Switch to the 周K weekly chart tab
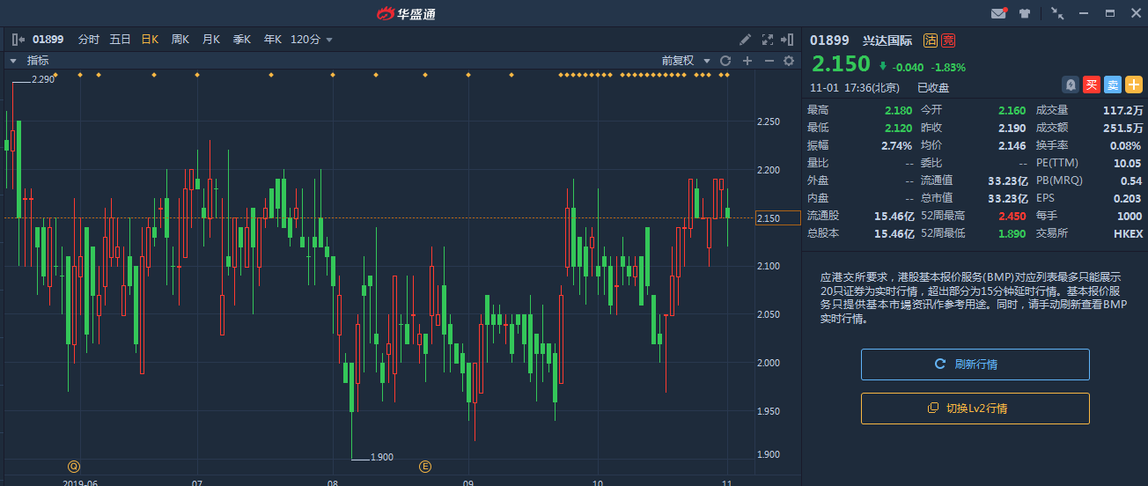 tap(180, 39)
